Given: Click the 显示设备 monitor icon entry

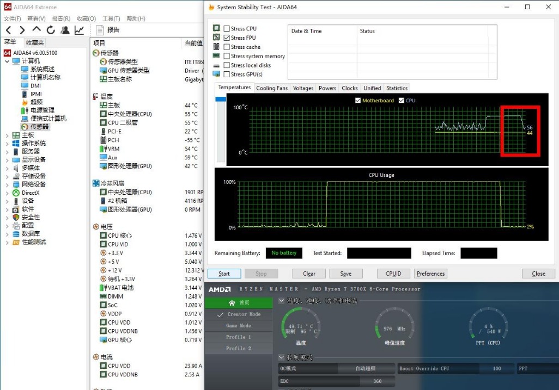Looking at the screenshot, I should click(16, 160).
